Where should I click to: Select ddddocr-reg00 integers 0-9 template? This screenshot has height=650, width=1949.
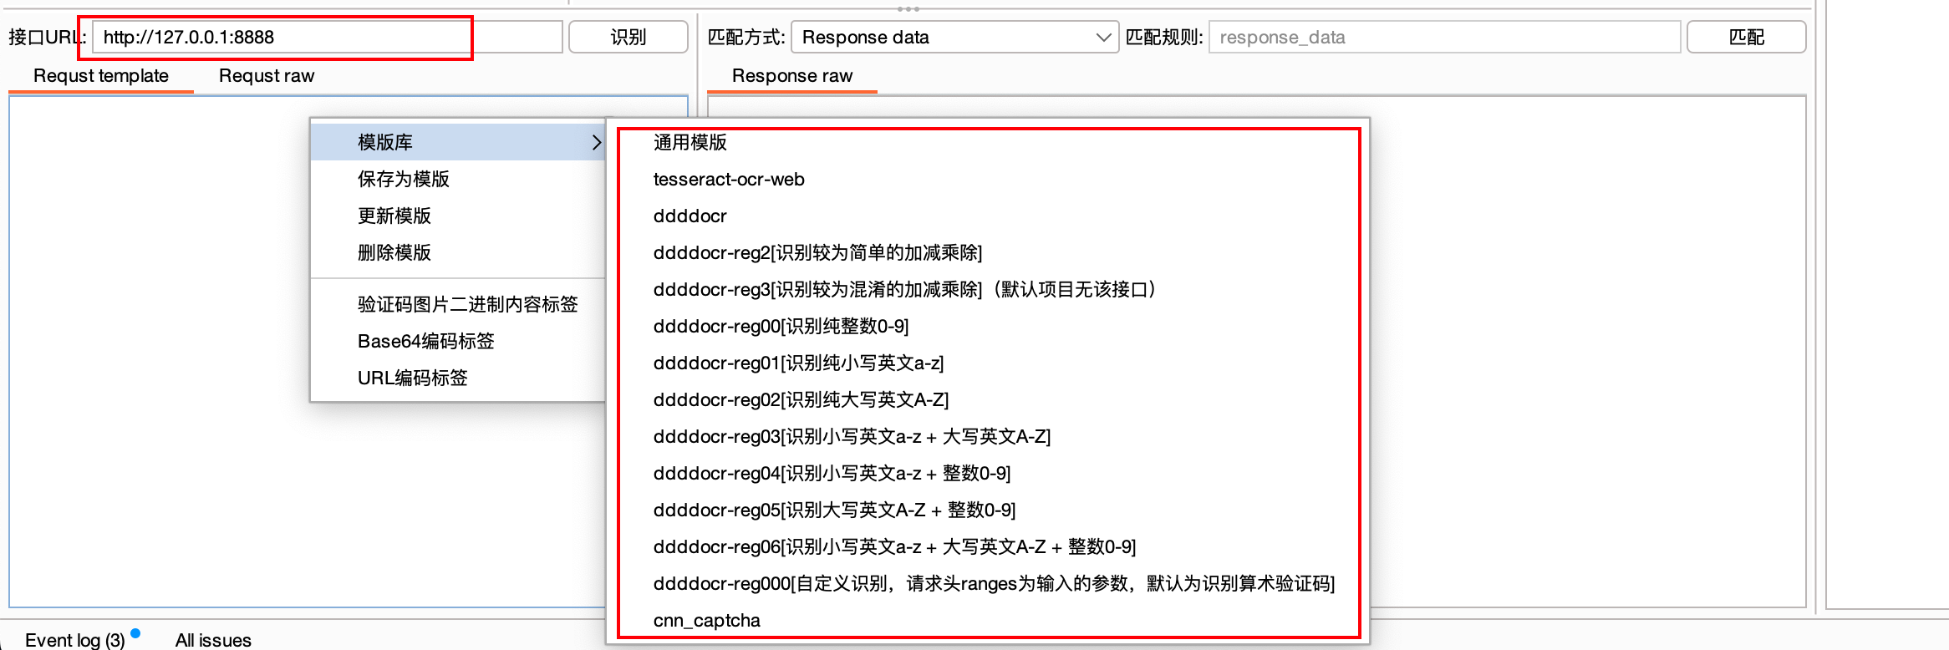988,326
